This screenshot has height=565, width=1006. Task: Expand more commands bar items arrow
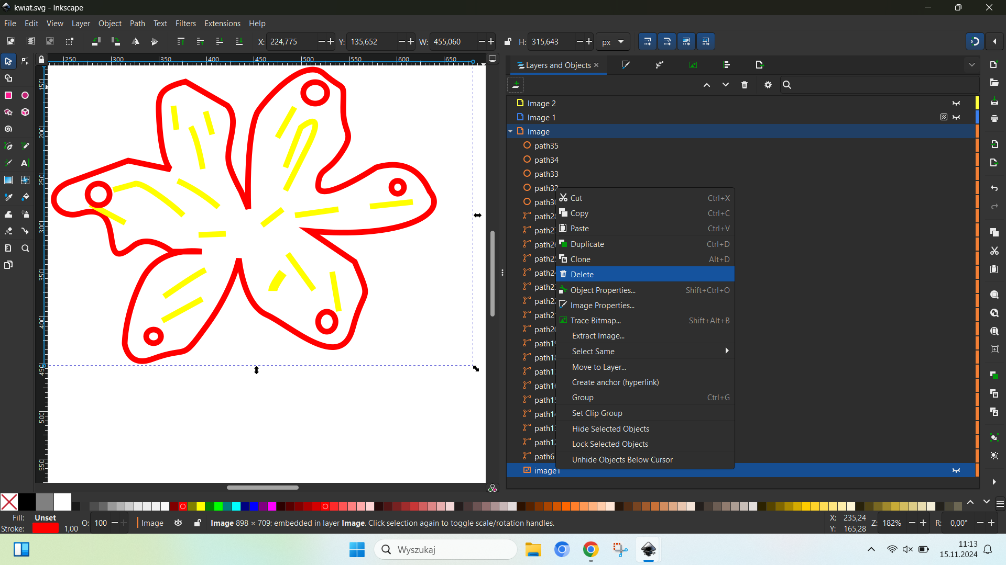[x=994, y=482]
